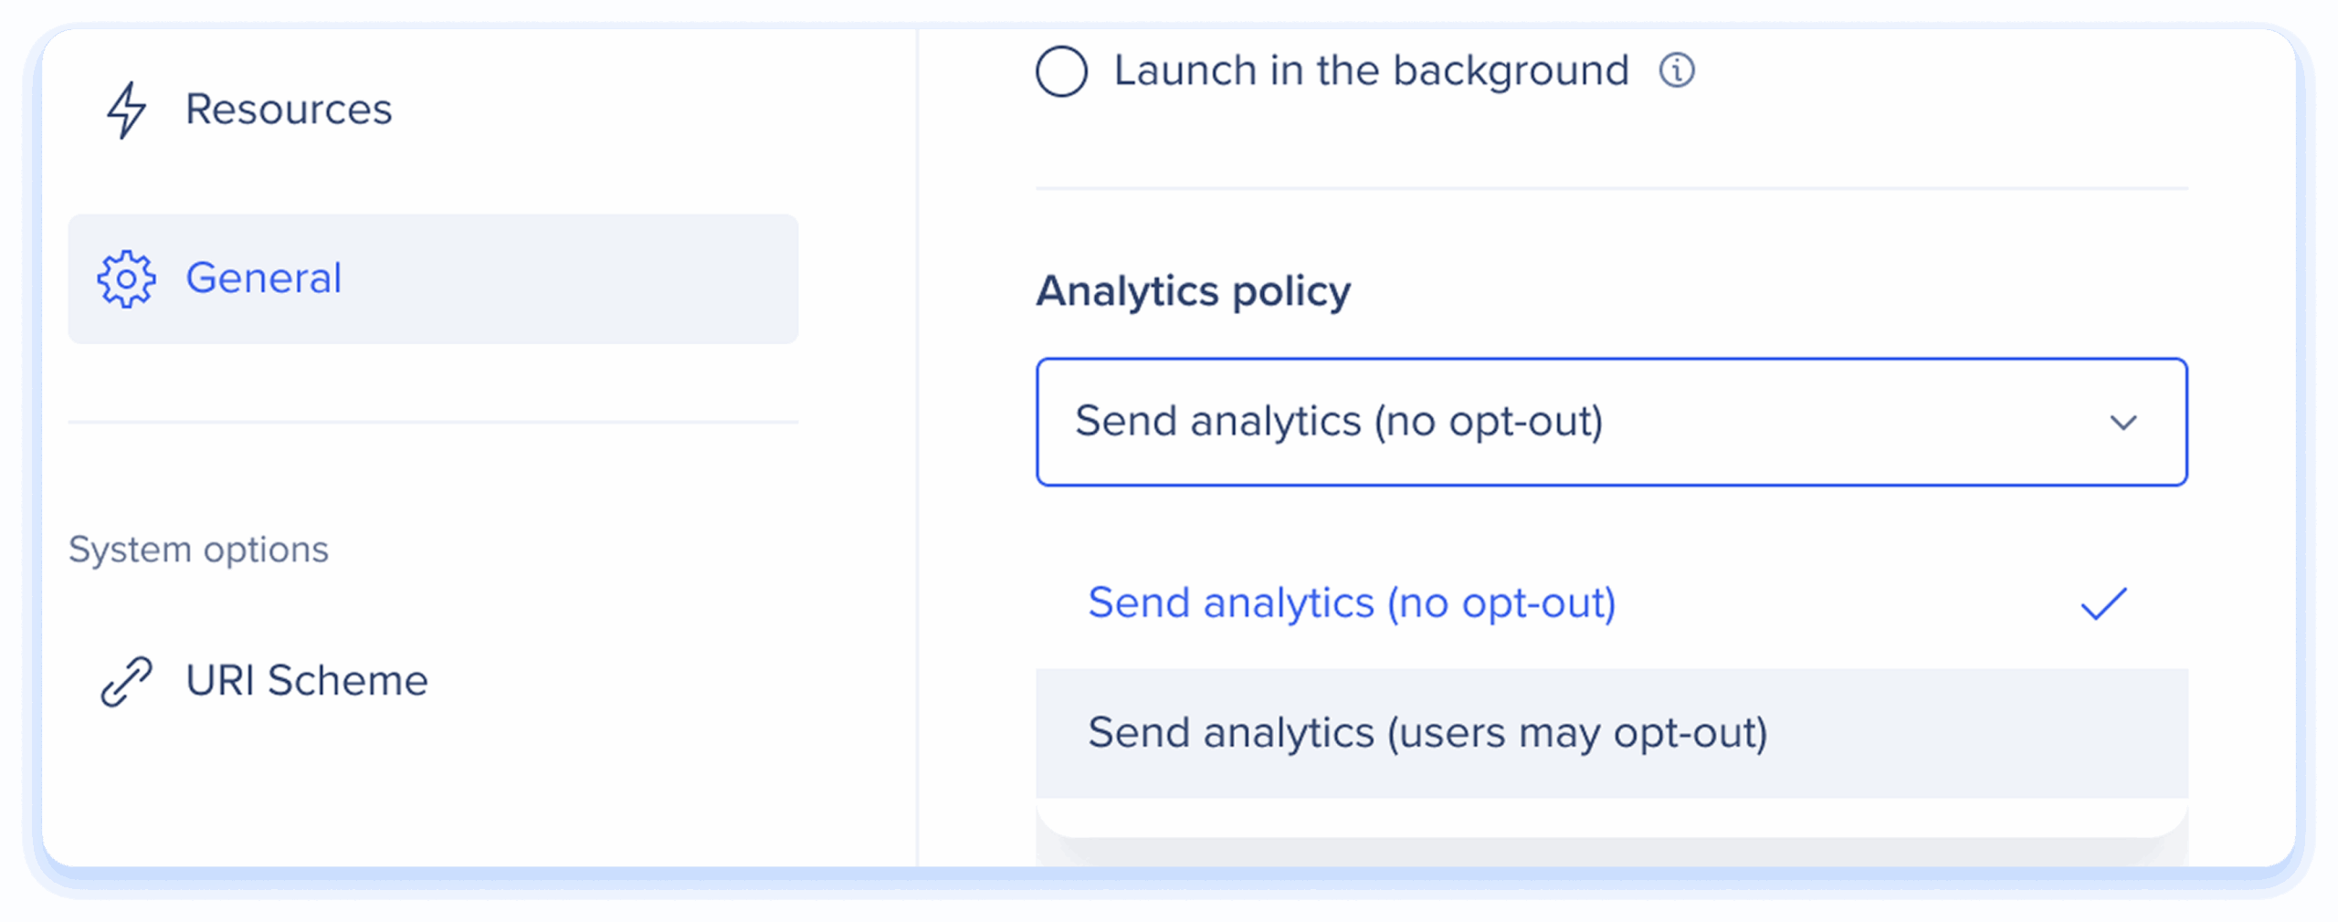Click the divider line above Analytics policy
This screenshot has width=2338, height=922.
(1611, 188)
